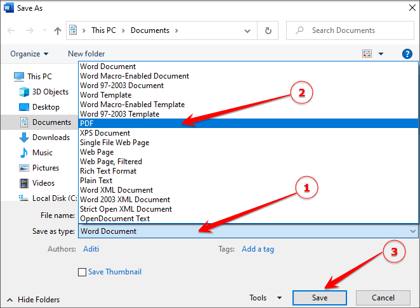The image size is (420, 308).
Task: Open the Videos folder in sidebar
Action: (x=43, y=183)
